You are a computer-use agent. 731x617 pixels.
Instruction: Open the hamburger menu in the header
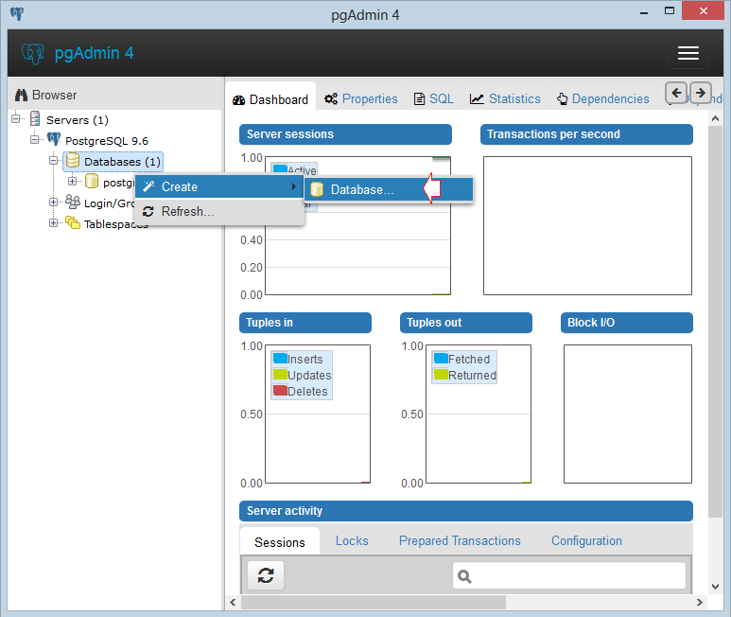click(x=688, y=53)
